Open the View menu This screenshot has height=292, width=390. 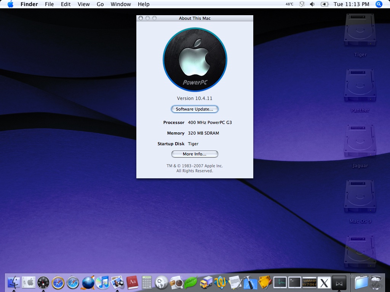[x=83, y=4]
